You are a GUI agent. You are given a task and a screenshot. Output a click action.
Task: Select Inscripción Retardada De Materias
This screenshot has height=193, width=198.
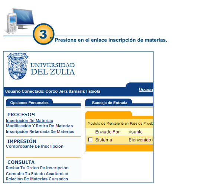[40, 131]
